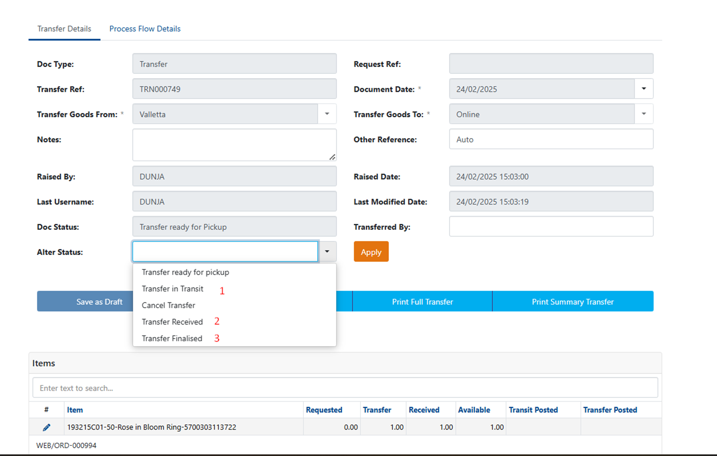Click the Raised By field
The height and width of the screenshot is (456, 717).
[x=235, y=176]
